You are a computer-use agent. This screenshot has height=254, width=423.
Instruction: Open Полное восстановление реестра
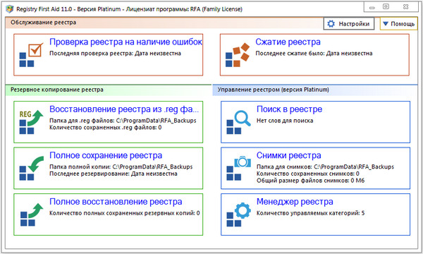(116, 201)
